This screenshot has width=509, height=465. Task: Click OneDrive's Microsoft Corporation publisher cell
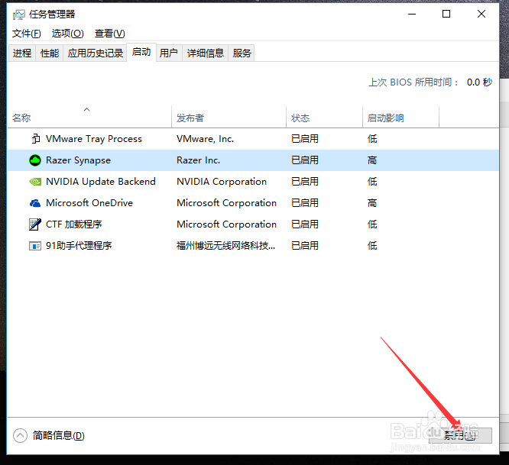click(226, 203)
